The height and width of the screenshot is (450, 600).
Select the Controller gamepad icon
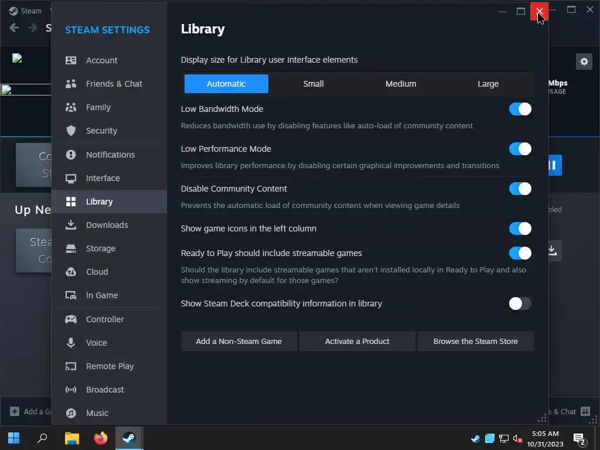tap(71, 319)
